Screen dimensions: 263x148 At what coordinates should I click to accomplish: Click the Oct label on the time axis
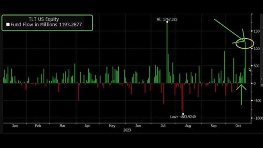[x=238, y=126]
